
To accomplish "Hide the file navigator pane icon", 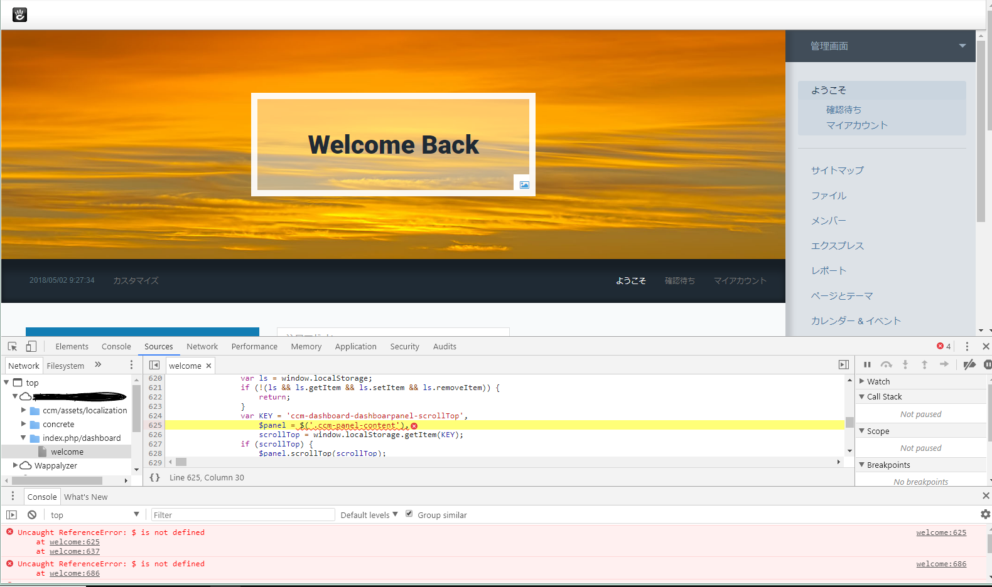I will click(154, 365).
